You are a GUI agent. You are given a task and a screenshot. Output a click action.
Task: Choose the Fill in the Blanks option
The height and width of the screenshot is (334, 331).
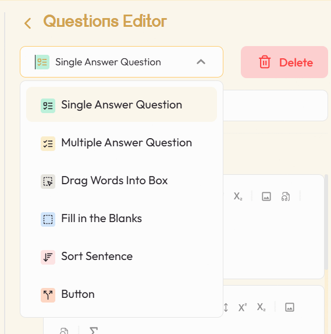[x=122, y=219]
